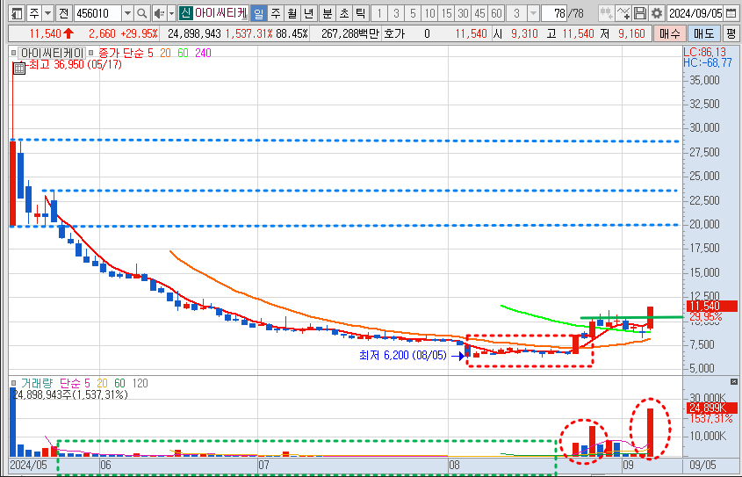Click the 5 moving average legend in price chart

point(150,53)
